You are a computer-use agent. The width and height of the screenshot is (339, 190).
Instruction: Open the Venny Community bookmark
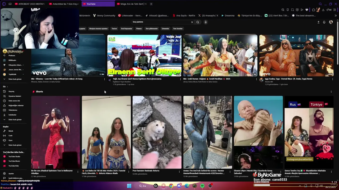point(104,16)
